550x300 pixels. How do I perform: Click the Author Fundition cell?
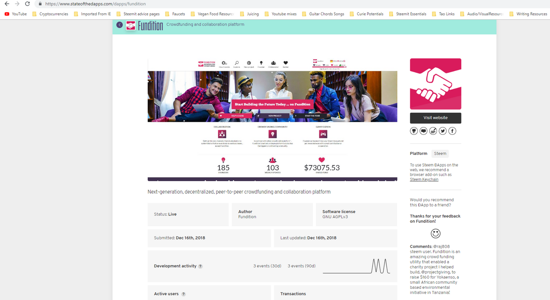click(272, 214)
